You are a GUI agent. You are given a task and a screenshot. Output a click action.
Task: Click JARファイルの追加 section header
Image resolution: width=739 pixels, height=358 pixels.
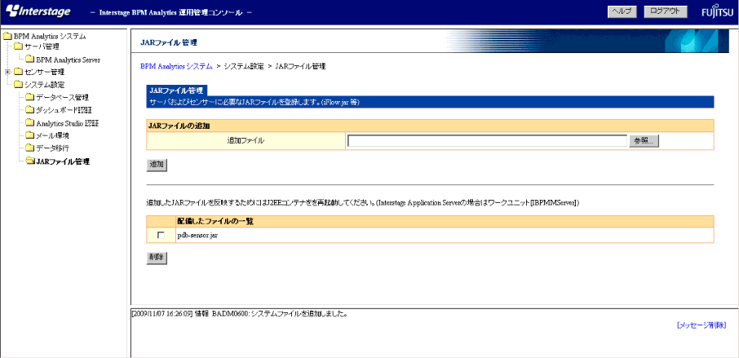179,126
